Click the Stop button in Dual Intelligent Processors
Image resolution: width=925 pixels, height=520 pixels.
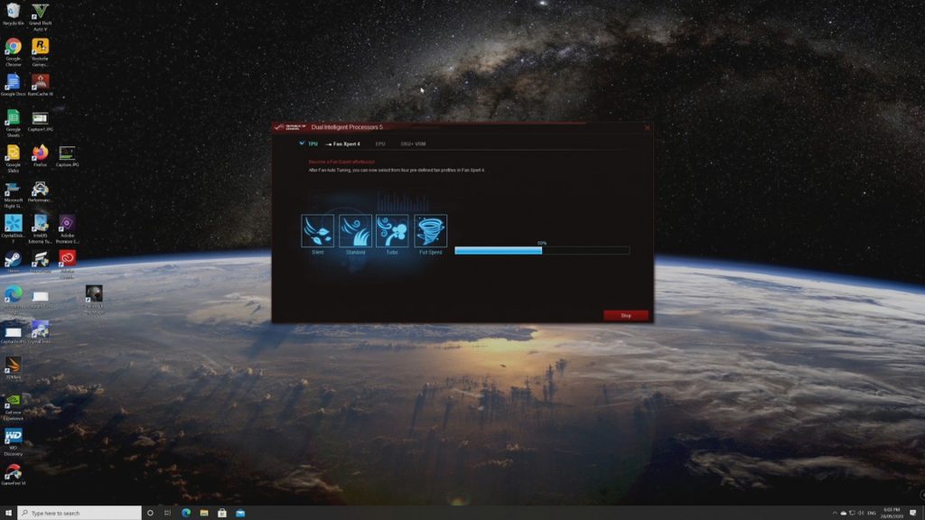[626, 315]
